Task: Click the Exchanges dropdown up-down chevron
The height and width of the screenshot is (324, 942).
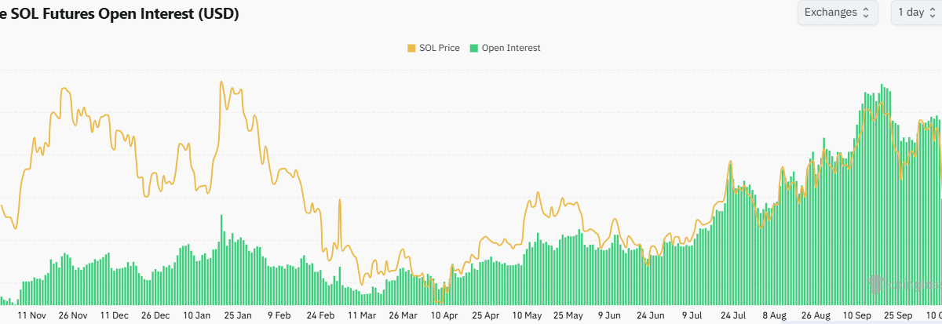Action: click(866, 13)
